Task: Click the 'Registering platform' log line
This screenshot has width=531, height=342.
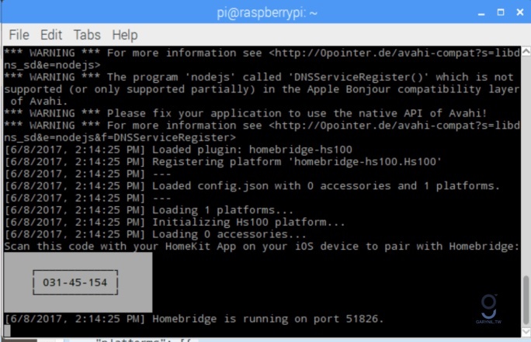Action: tap(223, 162)
